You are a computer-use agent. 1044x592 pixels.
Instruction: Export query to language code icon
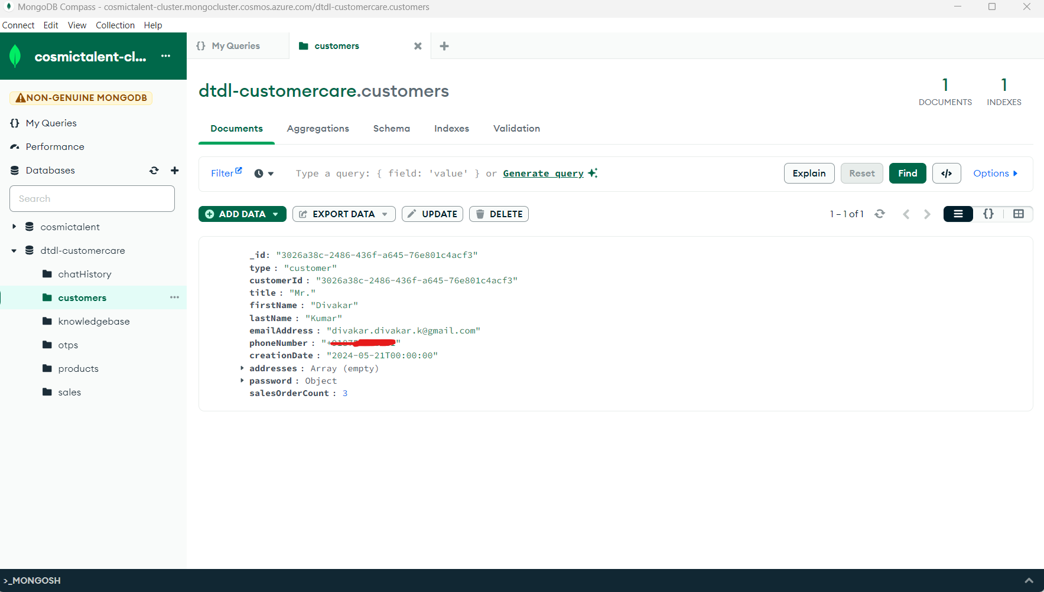(947, 174)
